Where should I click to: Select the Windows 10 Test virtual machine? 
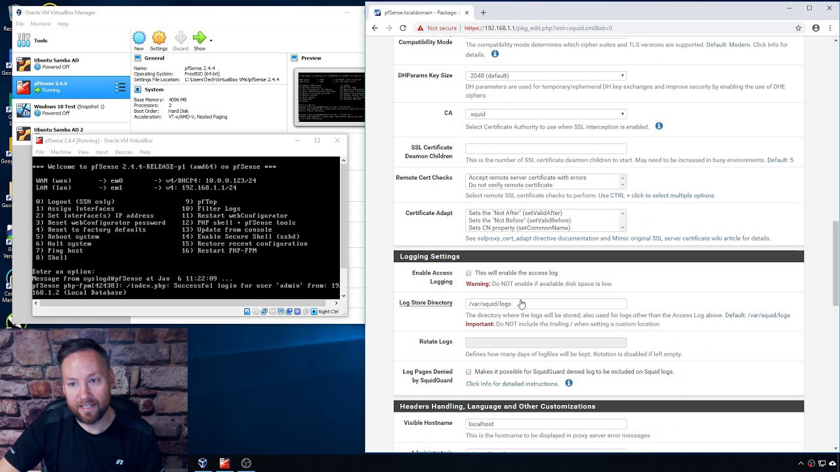pyautogui.click(x=72, y=109)
